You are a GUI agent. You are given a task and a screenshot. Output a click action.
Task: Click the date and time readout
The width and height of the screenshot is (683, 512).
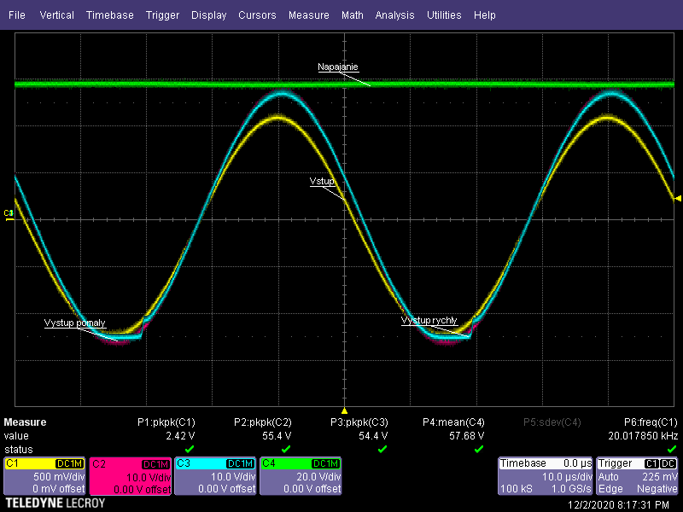coord(618,505)
